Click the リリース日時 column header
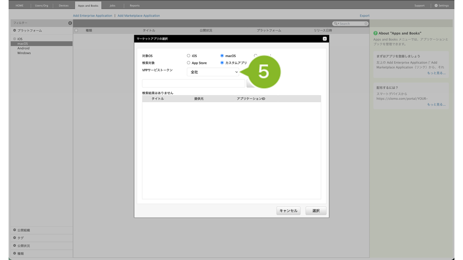 (x=323, y=30)
